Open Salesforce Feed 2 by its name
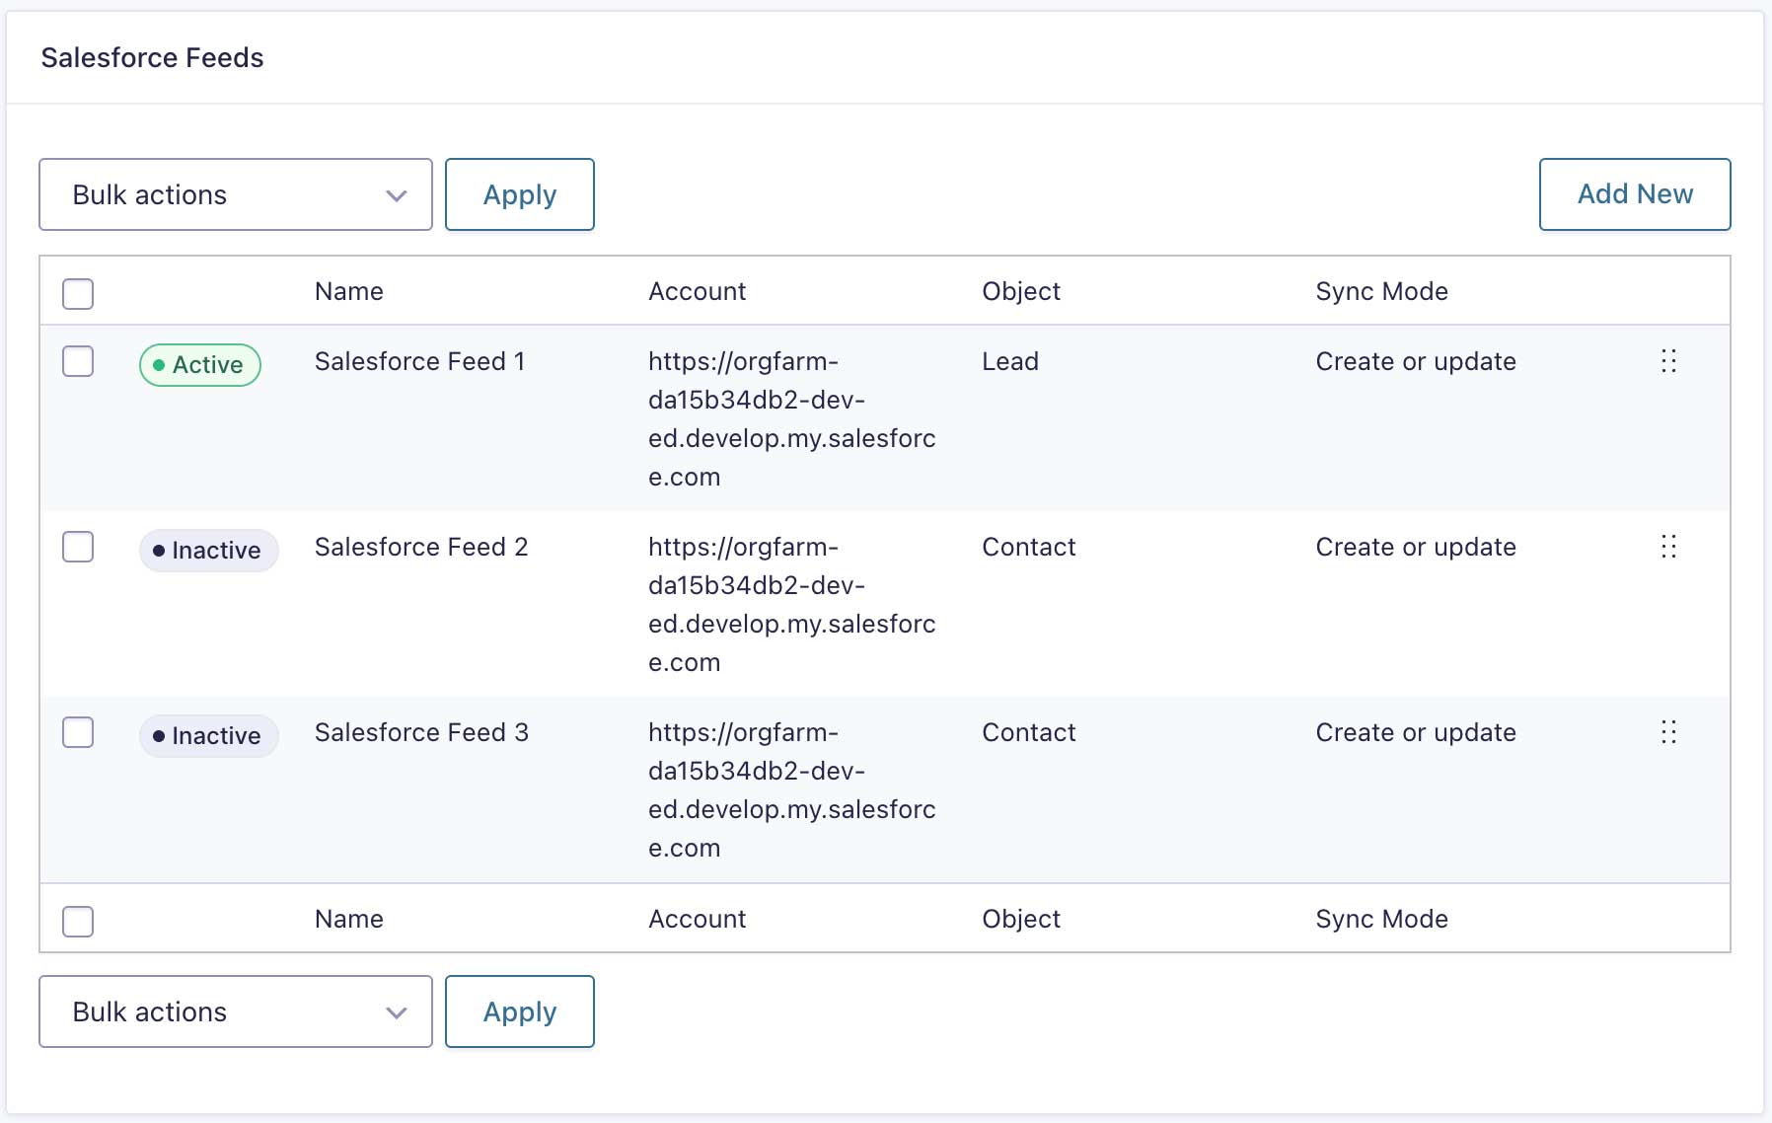This screenshot has height=1123, width=1772. [421, 548]
